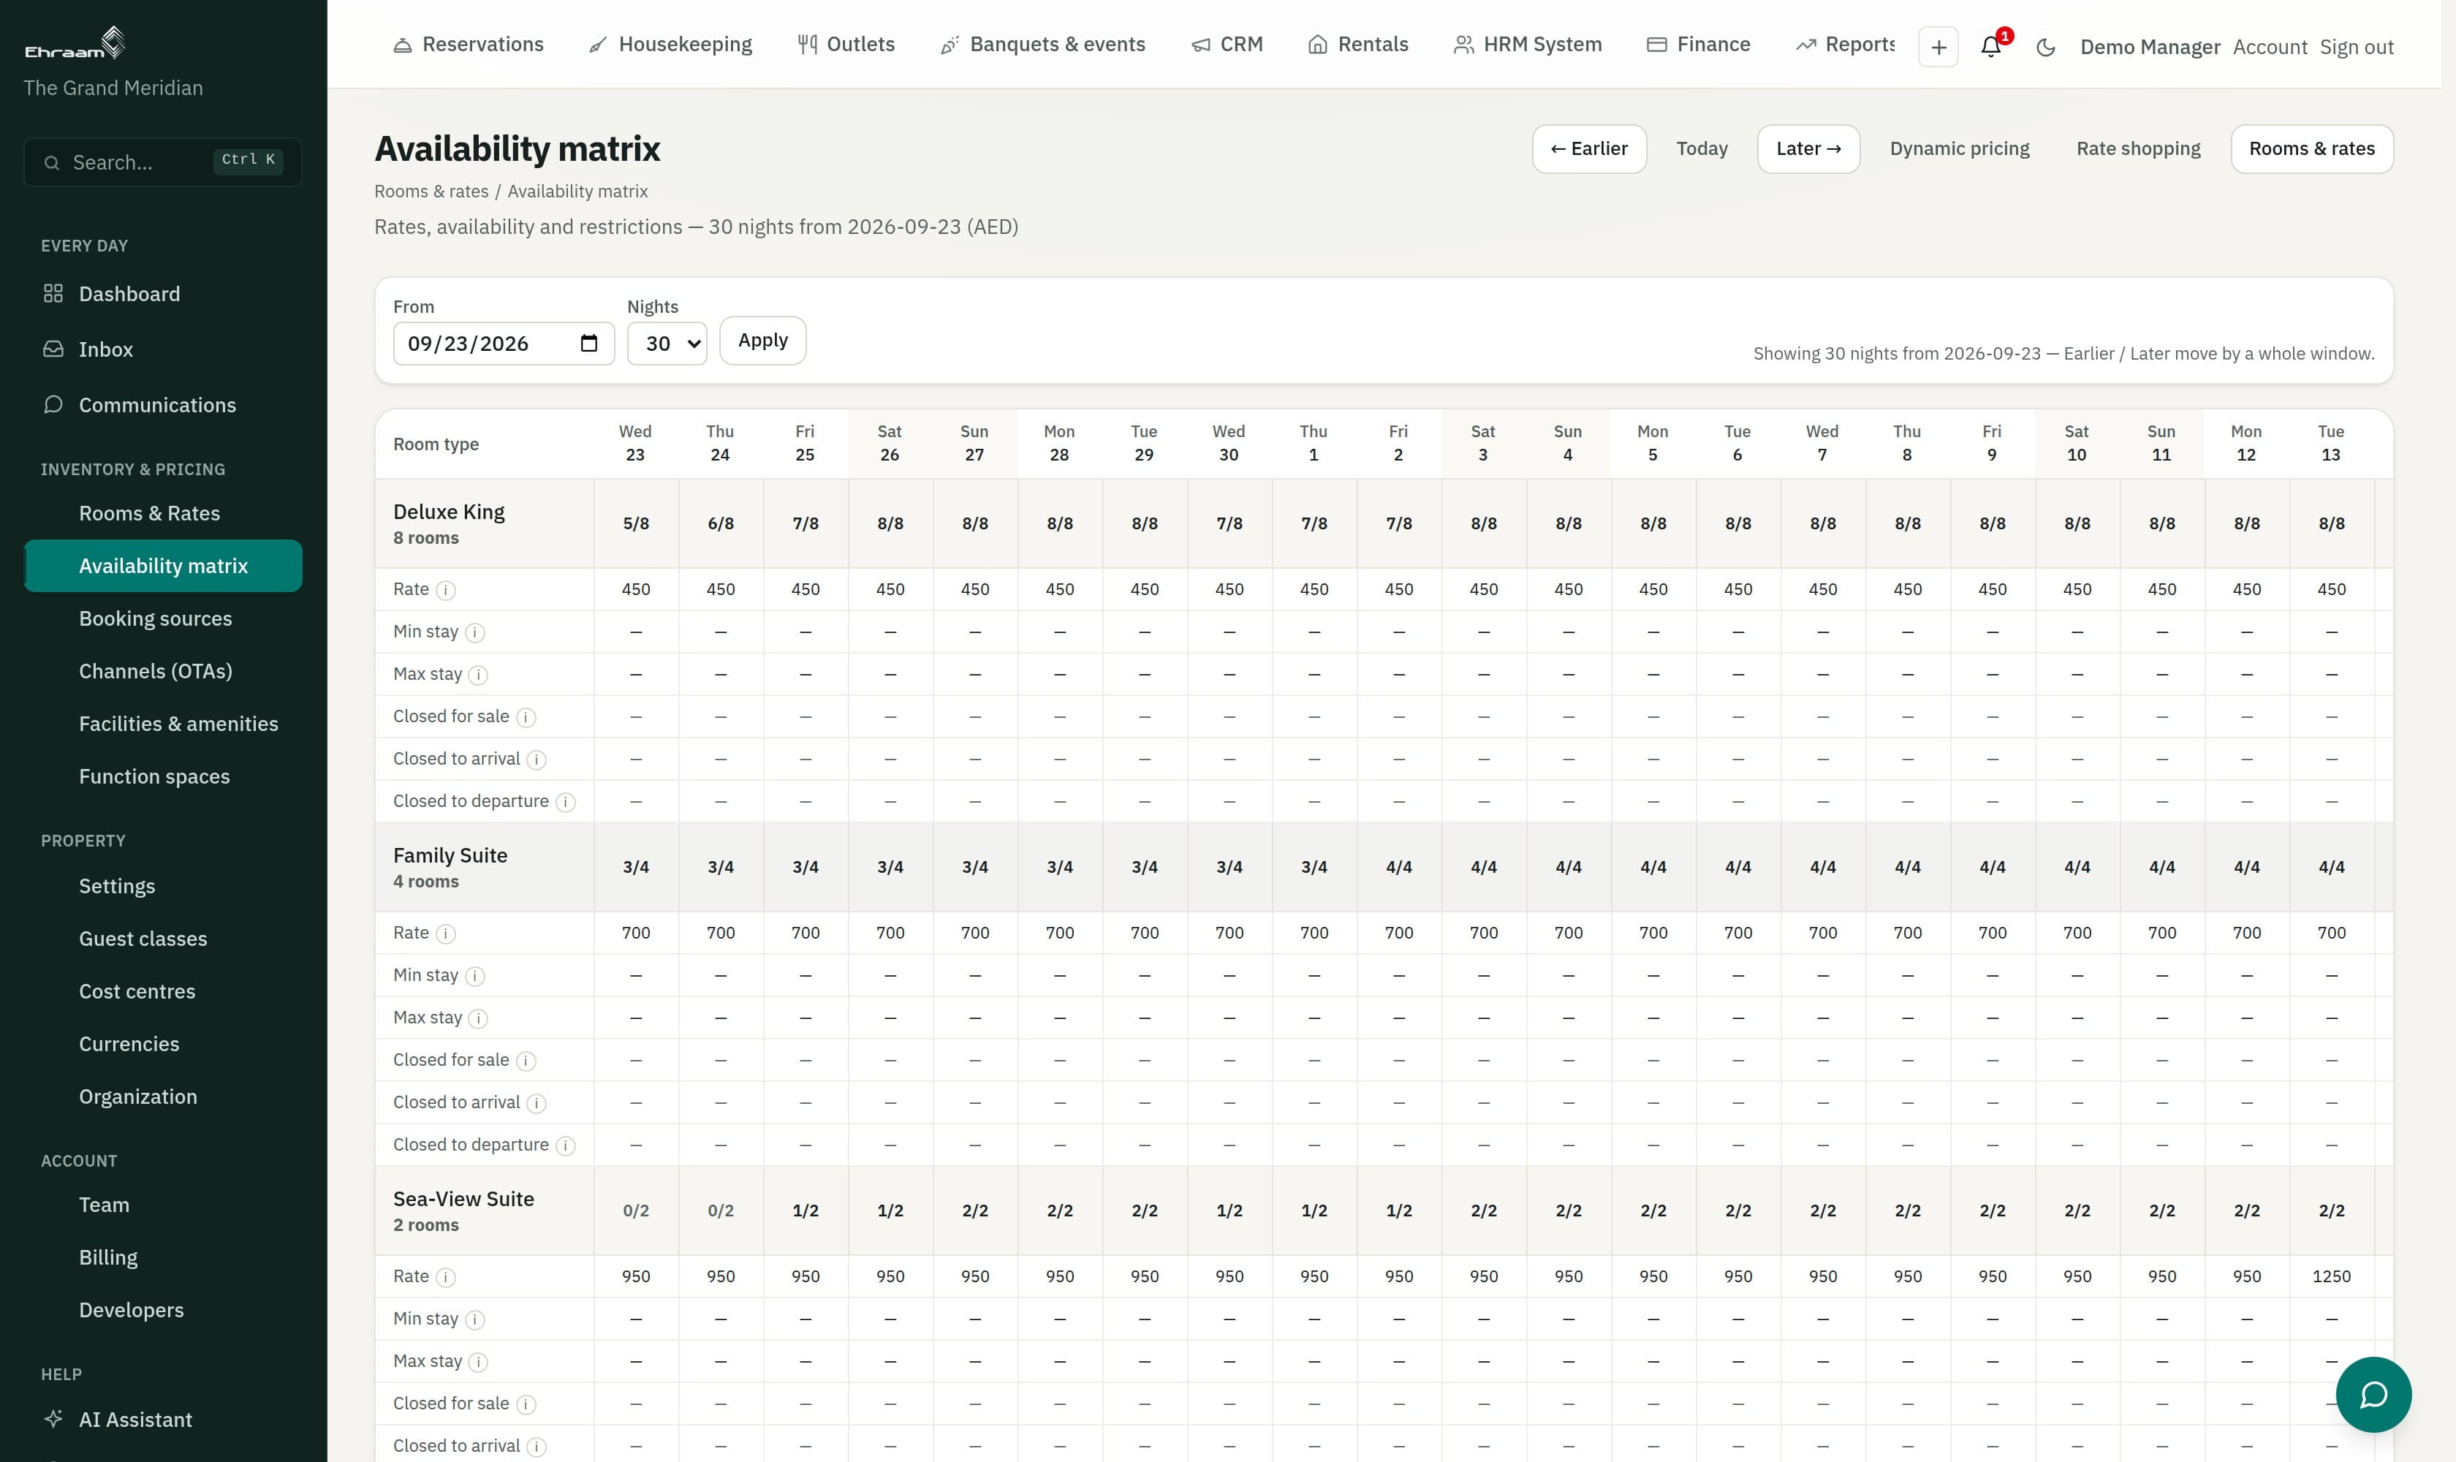The width and height of the screenshot is (2456, 1462).
Task: Click the Inbox tray icon
Action: click(53, 349)
